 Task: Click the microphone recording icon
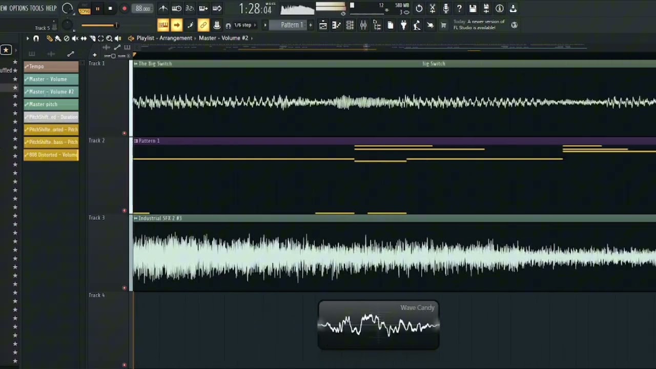(446, 9)
